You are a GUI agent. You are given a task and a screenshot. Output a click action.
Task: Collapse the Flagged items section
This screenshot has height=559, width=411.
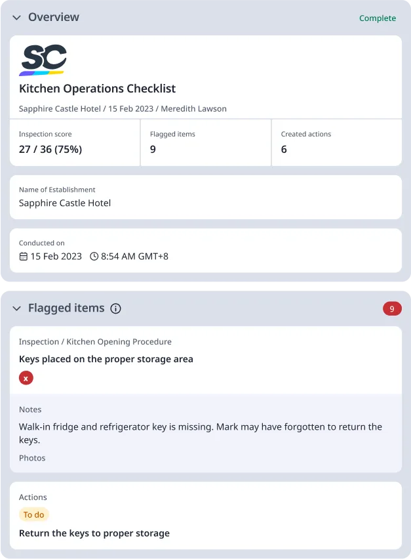16,308
